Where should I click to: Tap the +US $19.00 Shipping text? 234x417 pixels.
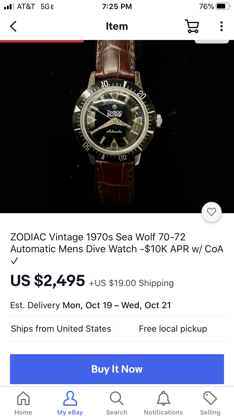point(131,283)
